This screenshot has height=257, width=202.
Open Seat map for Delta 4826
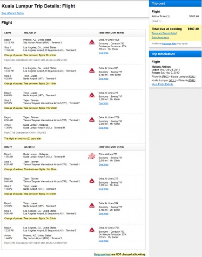click(103, 53)
